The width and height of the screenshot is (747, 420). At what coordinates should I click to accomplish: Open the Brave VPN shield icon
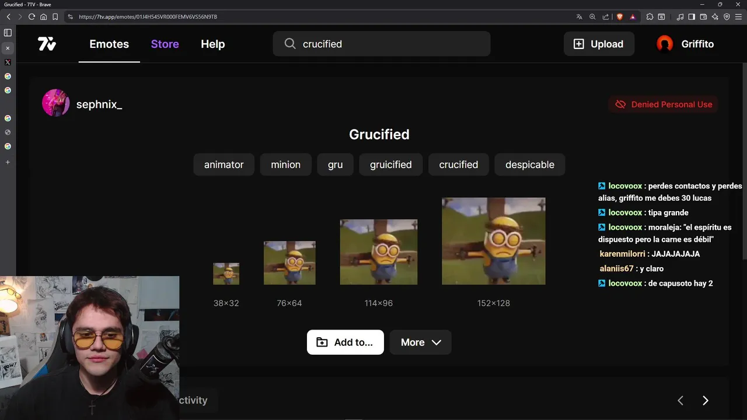pyautogui.click(x=727, y=17)
